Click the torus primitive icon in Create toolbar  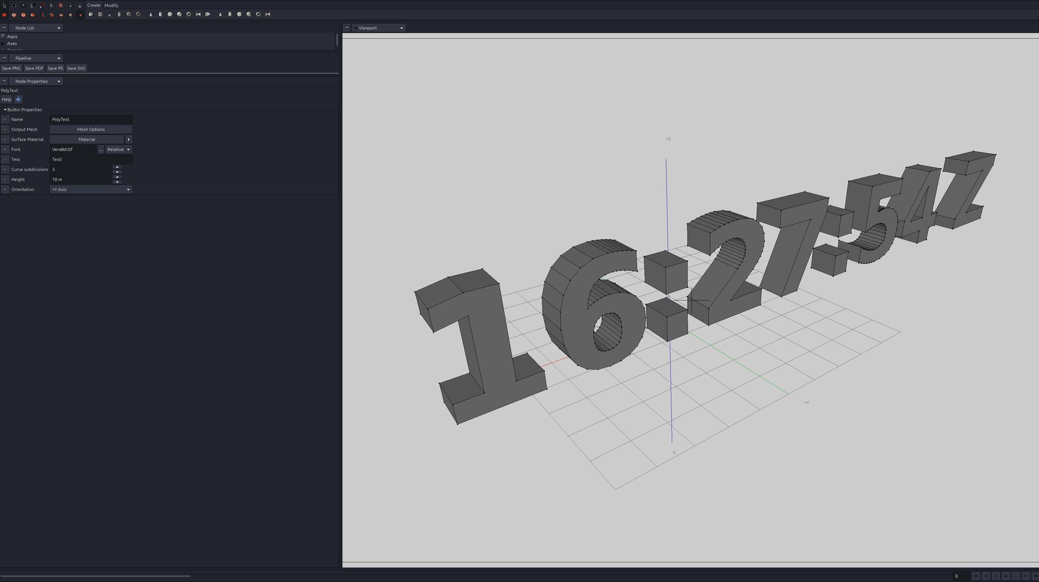pos(138,15)
